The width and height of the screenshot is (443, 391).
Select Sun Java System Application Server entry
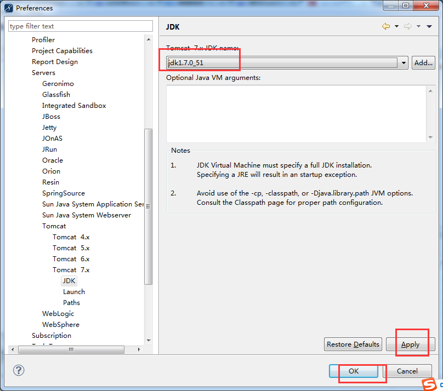point(93,204)
